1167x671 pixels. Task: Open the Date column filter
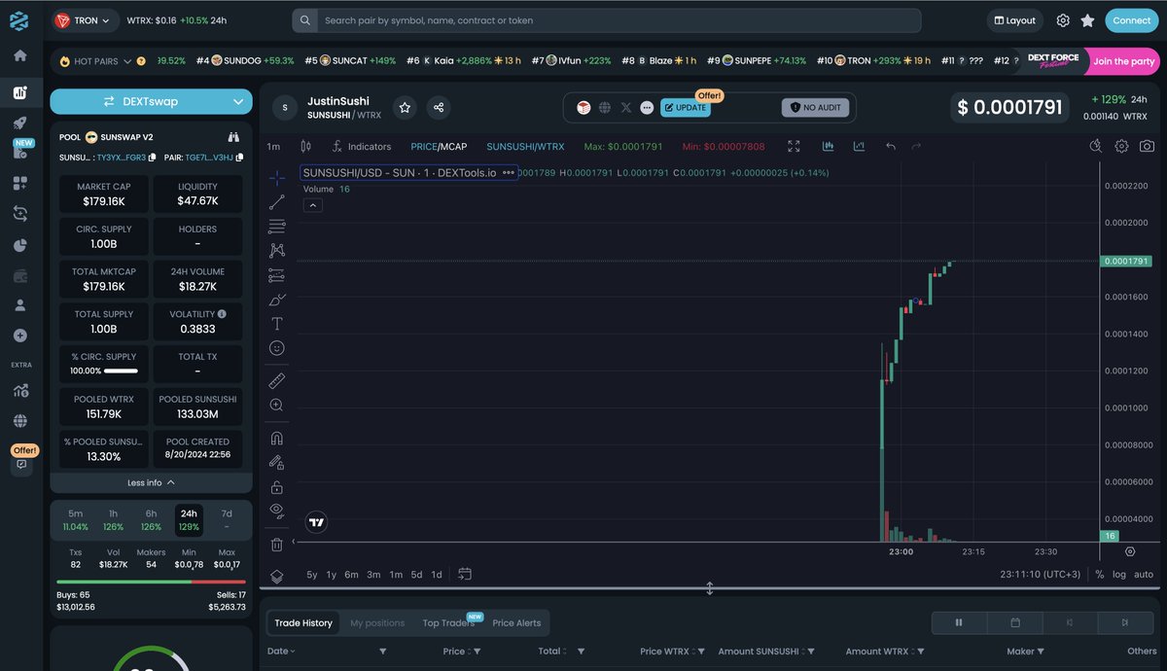click(382, 652)
